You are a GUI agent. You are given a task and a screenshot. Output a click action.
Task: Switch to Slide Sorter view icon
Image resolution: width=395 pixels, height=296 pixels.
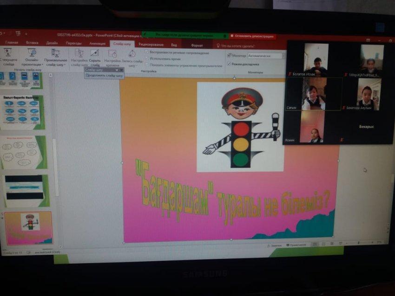click(323, 244)
